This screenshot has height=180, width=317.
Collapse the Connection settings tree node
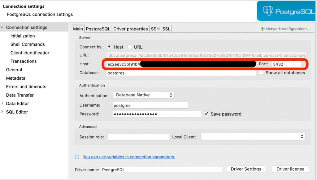click(2, 27)
